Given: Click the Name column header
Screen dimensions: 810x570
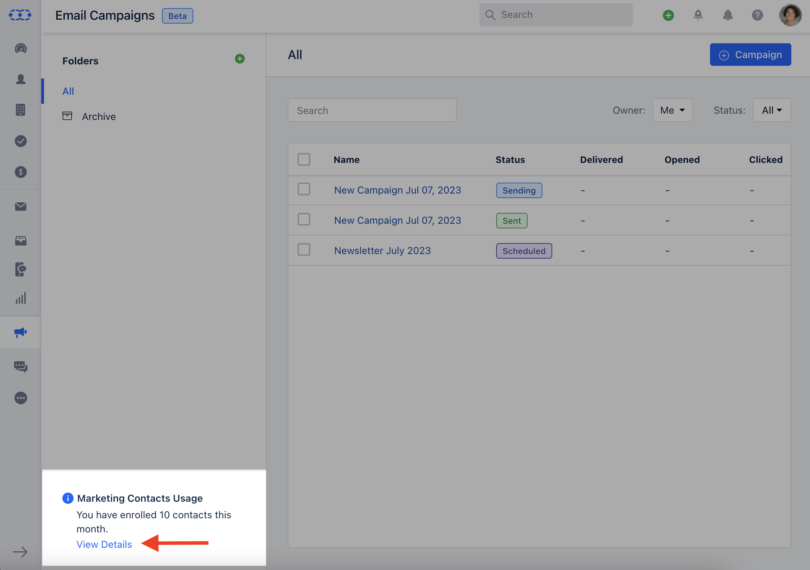Looking at the screenshot, I should pos(347,160).
